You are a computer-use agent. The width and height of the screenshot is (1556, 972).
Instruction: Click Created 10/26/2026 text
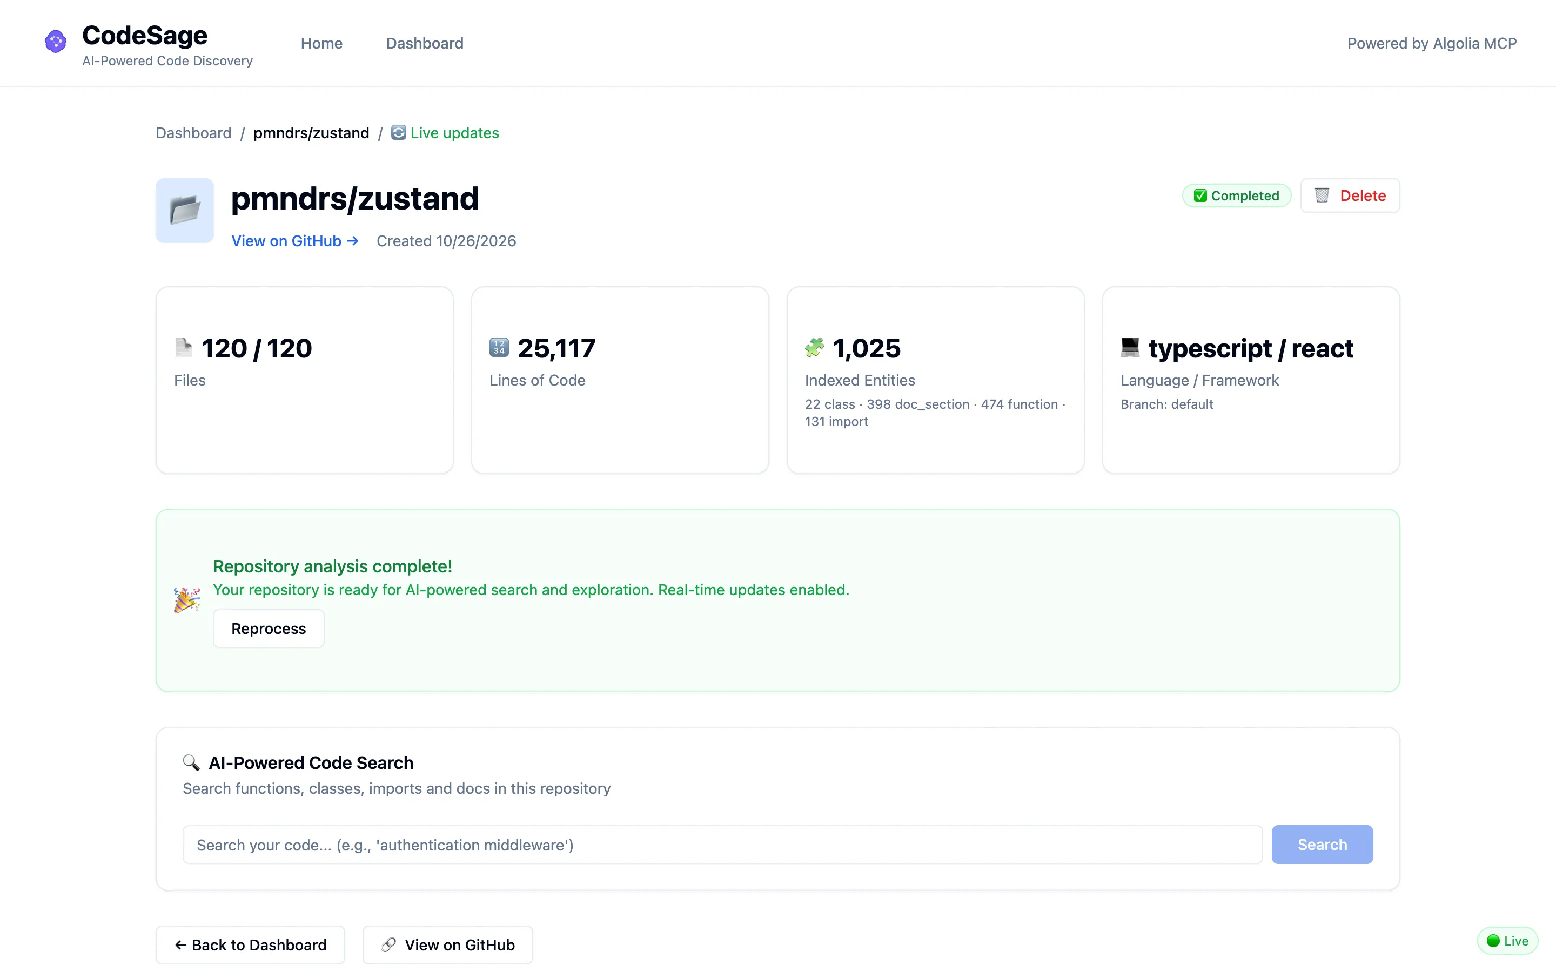tap(446, 240)
